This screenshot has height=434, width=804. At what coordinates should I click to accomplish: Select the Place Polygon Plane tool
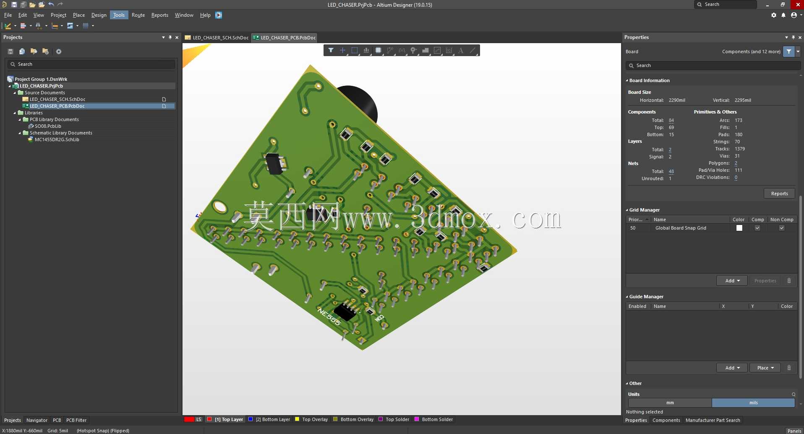[425, 50]
